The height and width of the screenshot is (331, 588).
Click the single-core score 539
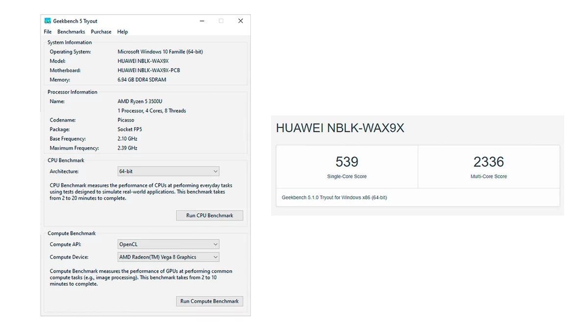[347, 162]
